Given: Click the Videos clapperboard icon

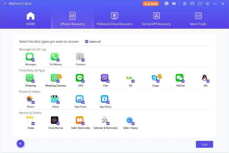Looking at the screenshot, I should 55,99.
